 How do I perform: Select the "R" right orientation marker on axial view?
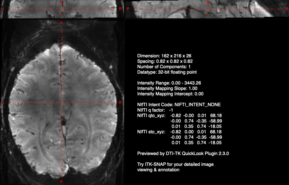point(121,102)
